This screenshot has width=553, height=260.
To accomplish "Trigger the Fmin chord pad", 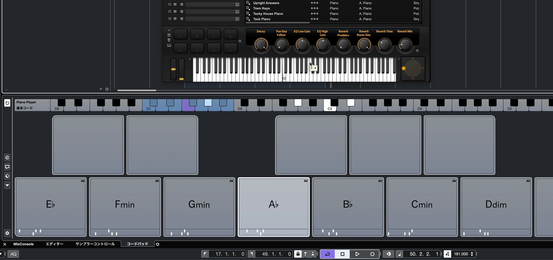I will pyautogui.click(x=125, y=207).
